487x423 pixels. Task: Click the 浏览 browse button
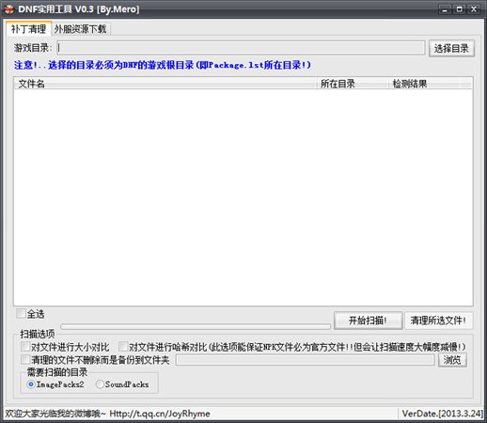(452, 360)
